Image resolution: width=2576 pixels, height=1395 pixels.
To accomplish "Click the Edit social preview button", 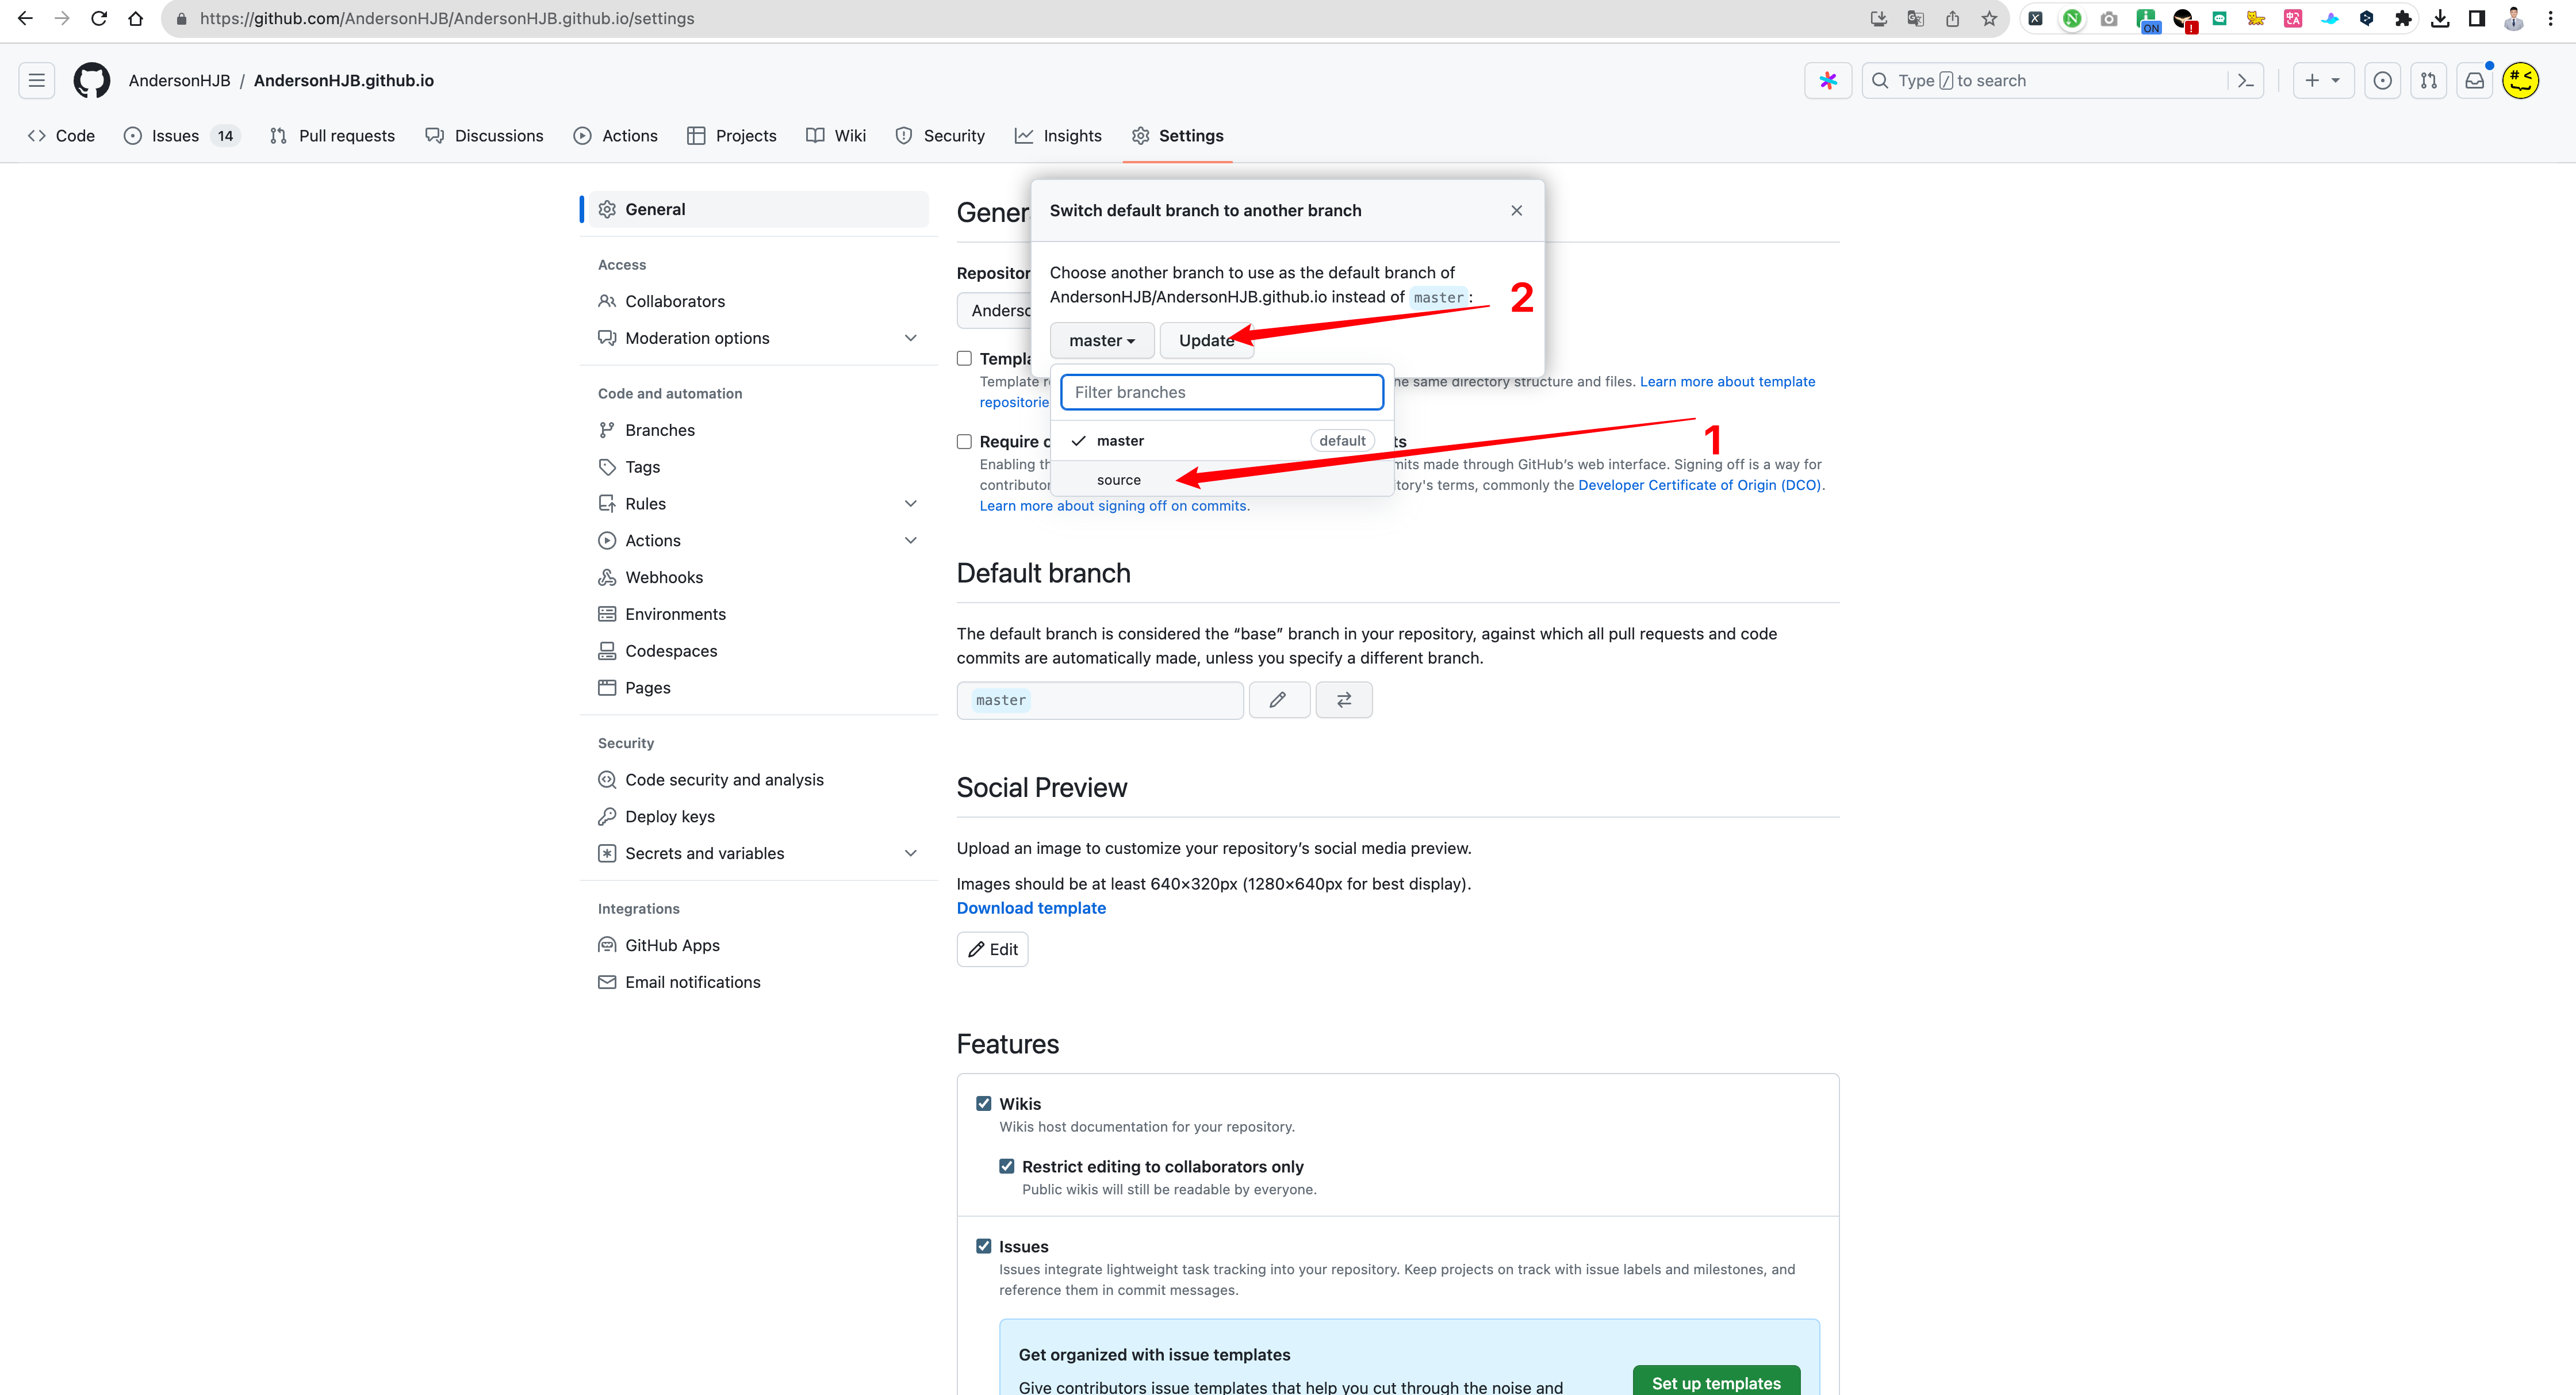I will (x=992, y=950).
